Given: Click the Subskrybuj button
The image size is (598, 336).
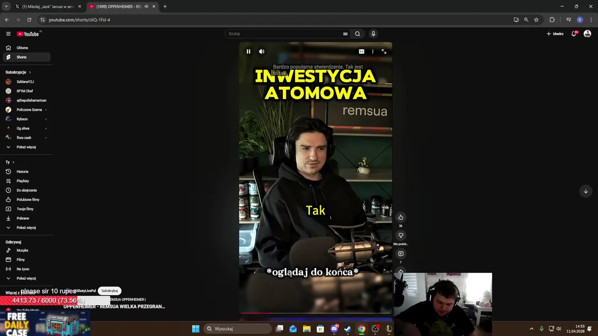Looking at the screenshot, I should (x=109, y=291).
